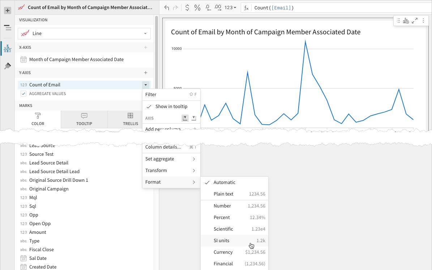Click the Count([Email]) formula bar
Screen dimensions: 432x270
340,8
